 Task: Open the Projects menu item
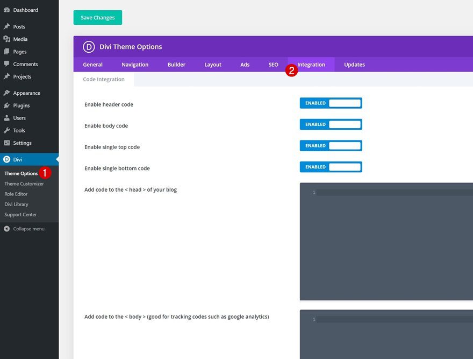(29, 76)
